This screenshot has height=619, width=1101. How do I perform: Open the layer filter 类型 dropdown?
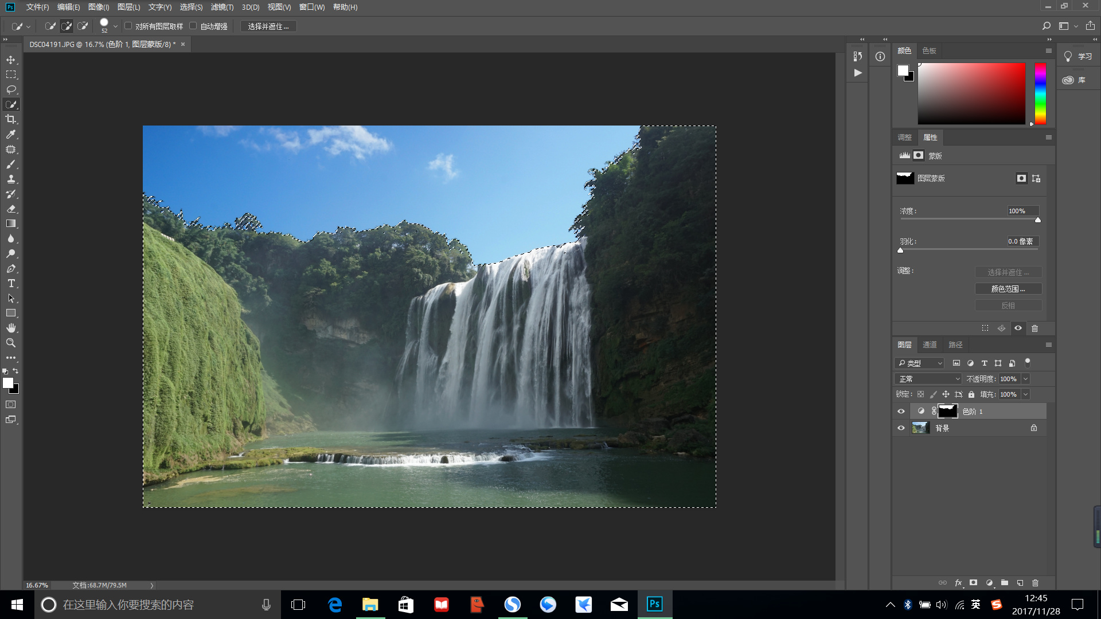920,363
